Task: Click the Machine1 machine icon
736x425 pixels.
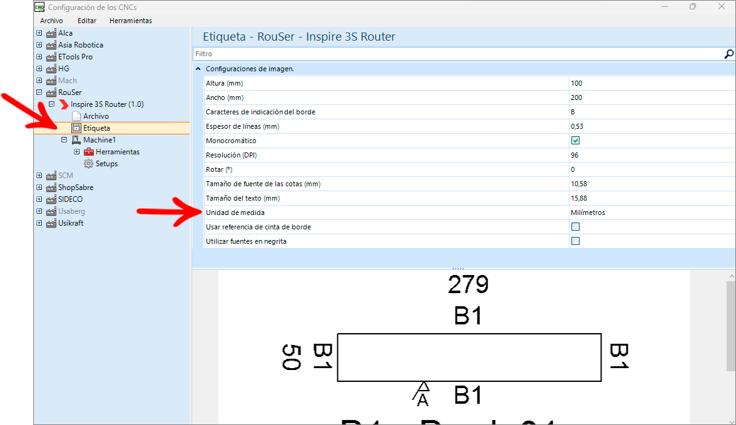Action: 76,140
